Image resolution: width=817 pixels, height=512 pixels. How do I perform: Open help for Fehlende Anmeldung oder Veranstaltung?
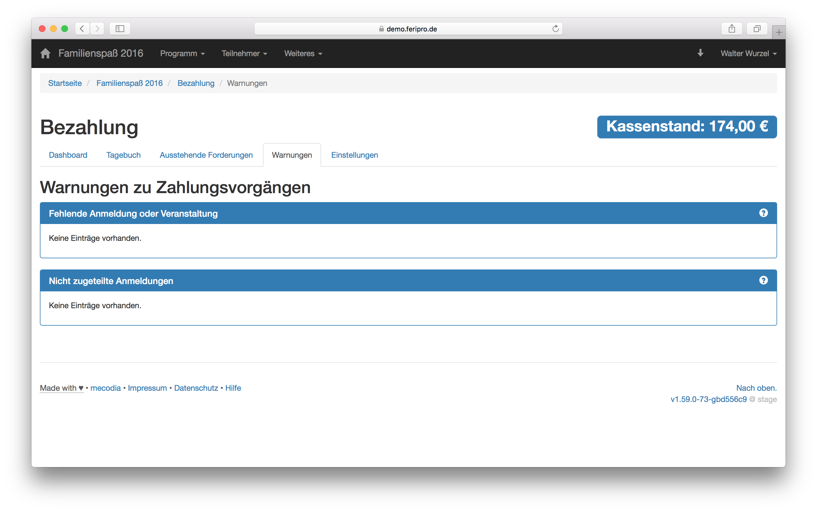click(763, 213)
